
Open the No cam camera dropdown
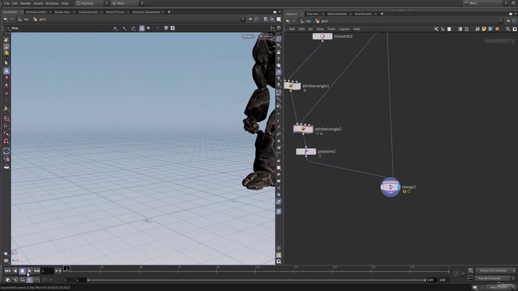pyautogui.click(x=265, y=36)
